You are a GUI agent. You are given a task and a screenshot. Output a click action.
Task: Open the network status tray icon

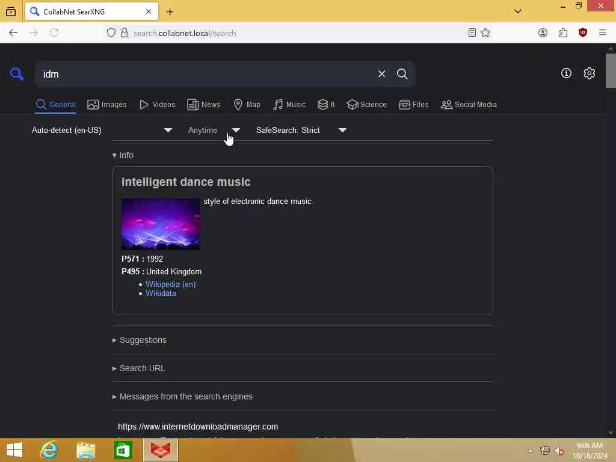pos(544,450)
